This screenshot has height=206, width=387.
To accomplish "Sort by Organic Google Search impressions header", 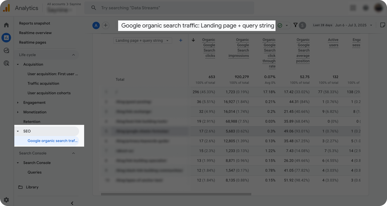I will (239, 48).
